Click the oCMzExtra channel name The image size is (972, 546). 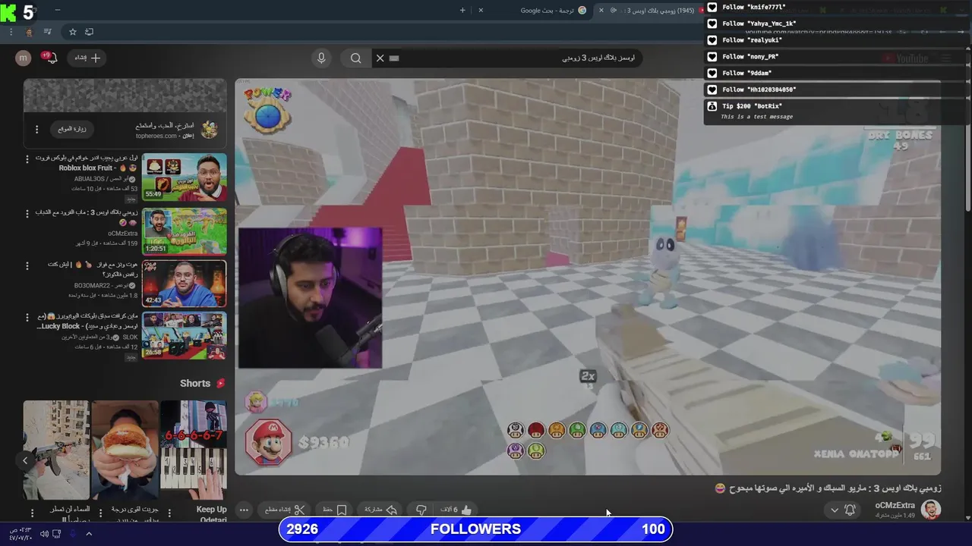[895, 505]
